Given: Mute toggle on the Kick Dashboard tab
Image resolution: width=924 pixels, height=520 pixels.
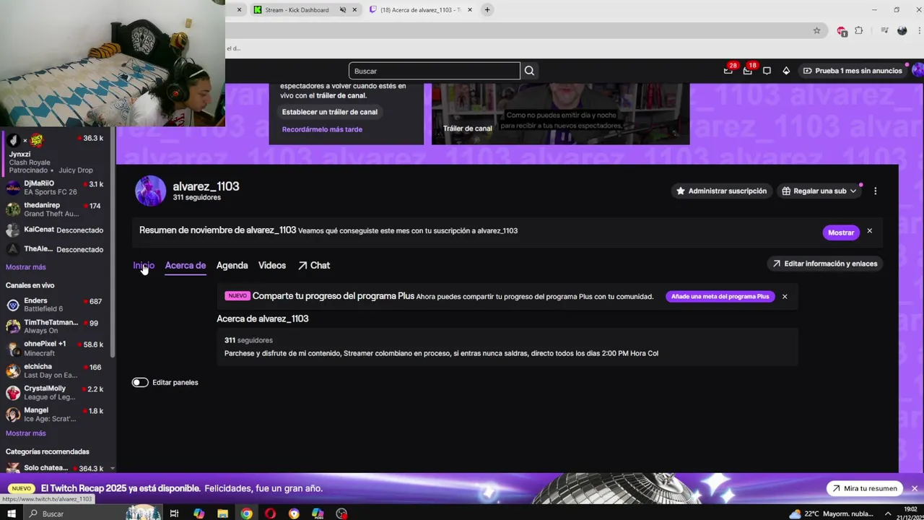Looking at the screenshot, I should pos(343,9).
